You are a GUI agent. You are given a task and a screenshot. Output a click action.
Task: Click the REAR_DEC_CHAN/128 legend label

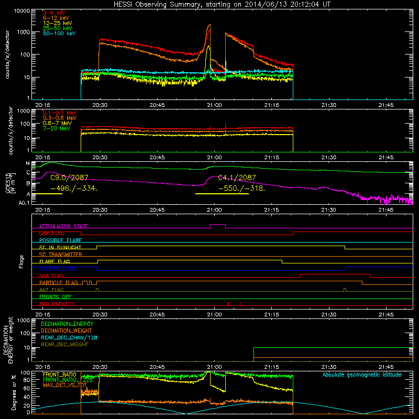pos(69,337)
